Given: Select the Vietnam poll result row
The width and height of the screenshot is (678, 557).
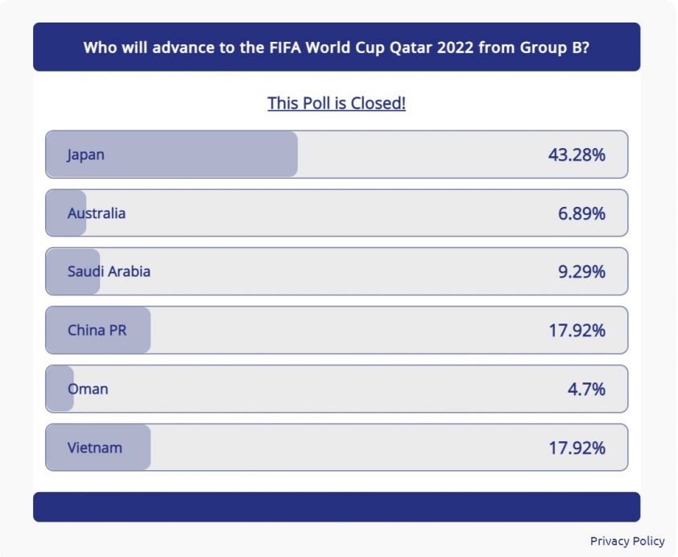Looking at the screenshot, I should (x=337, y=448).
